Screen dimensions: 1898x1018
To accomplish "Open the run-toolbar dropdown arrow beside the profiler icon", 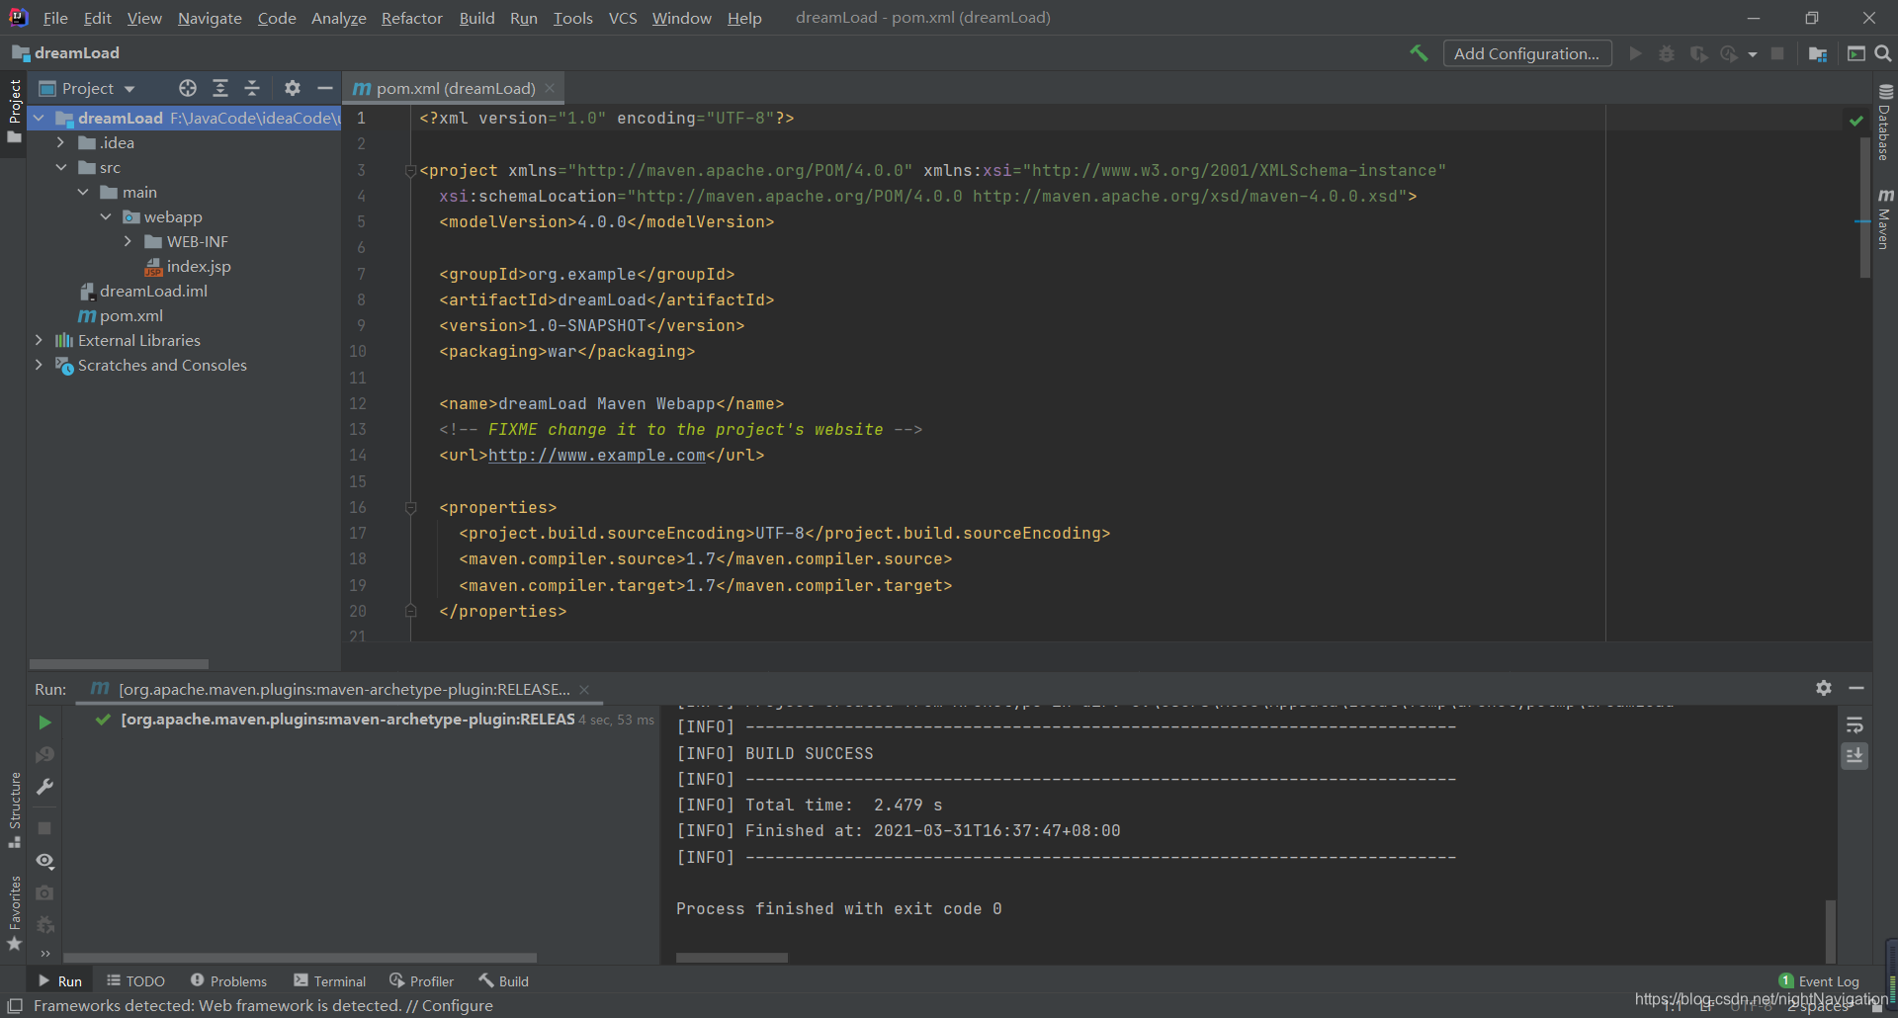I will [x=1753, y=54].
